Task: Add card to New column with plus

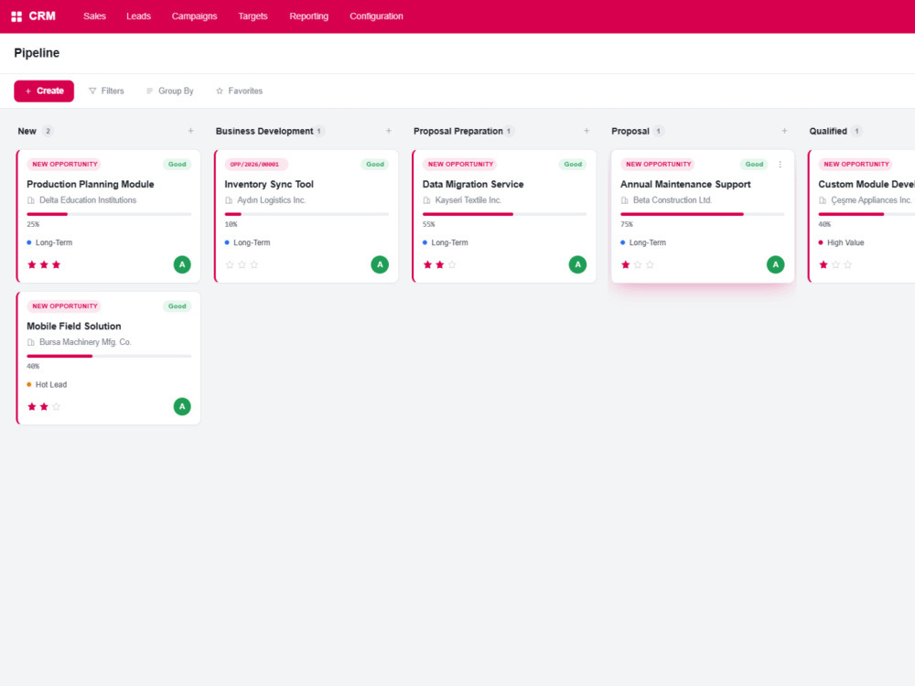Action: click(x=191, y=131)
